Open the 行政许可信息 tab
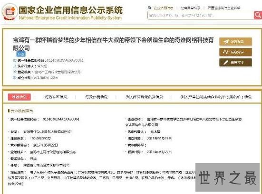Viewport: 262px width, 194px height. pos(56,97)
